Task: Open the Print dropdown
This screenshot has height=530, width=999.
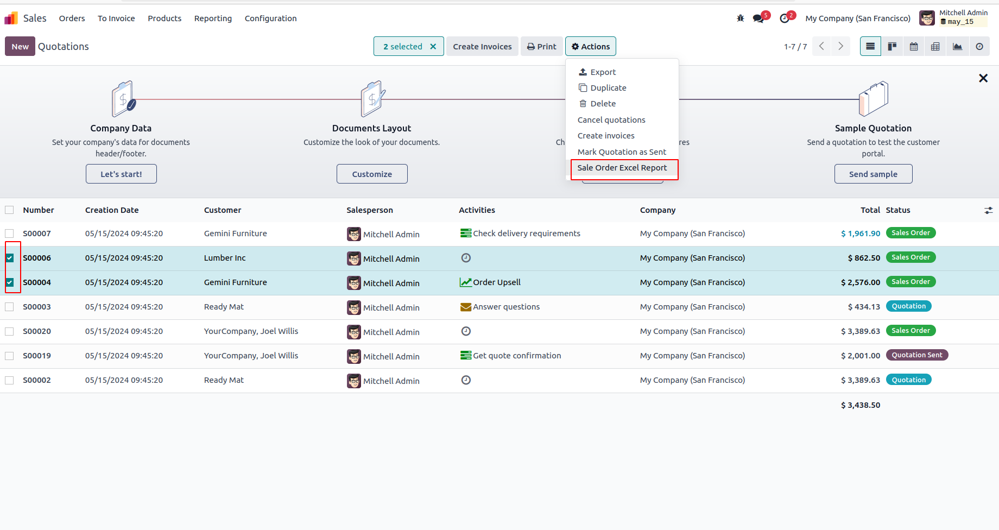Action: point(541,47)
